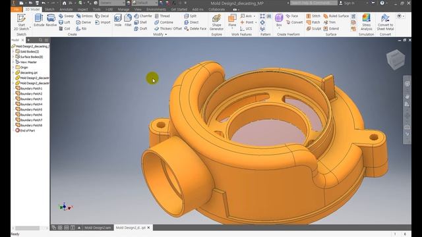Pick the Extend surface tool

pyautogui.click(x=331, y=28)
